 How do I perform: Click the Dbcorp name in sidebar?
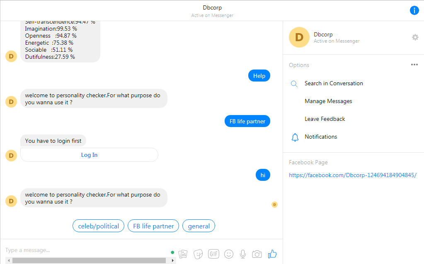pyautogui.click(x=323, y=34)
